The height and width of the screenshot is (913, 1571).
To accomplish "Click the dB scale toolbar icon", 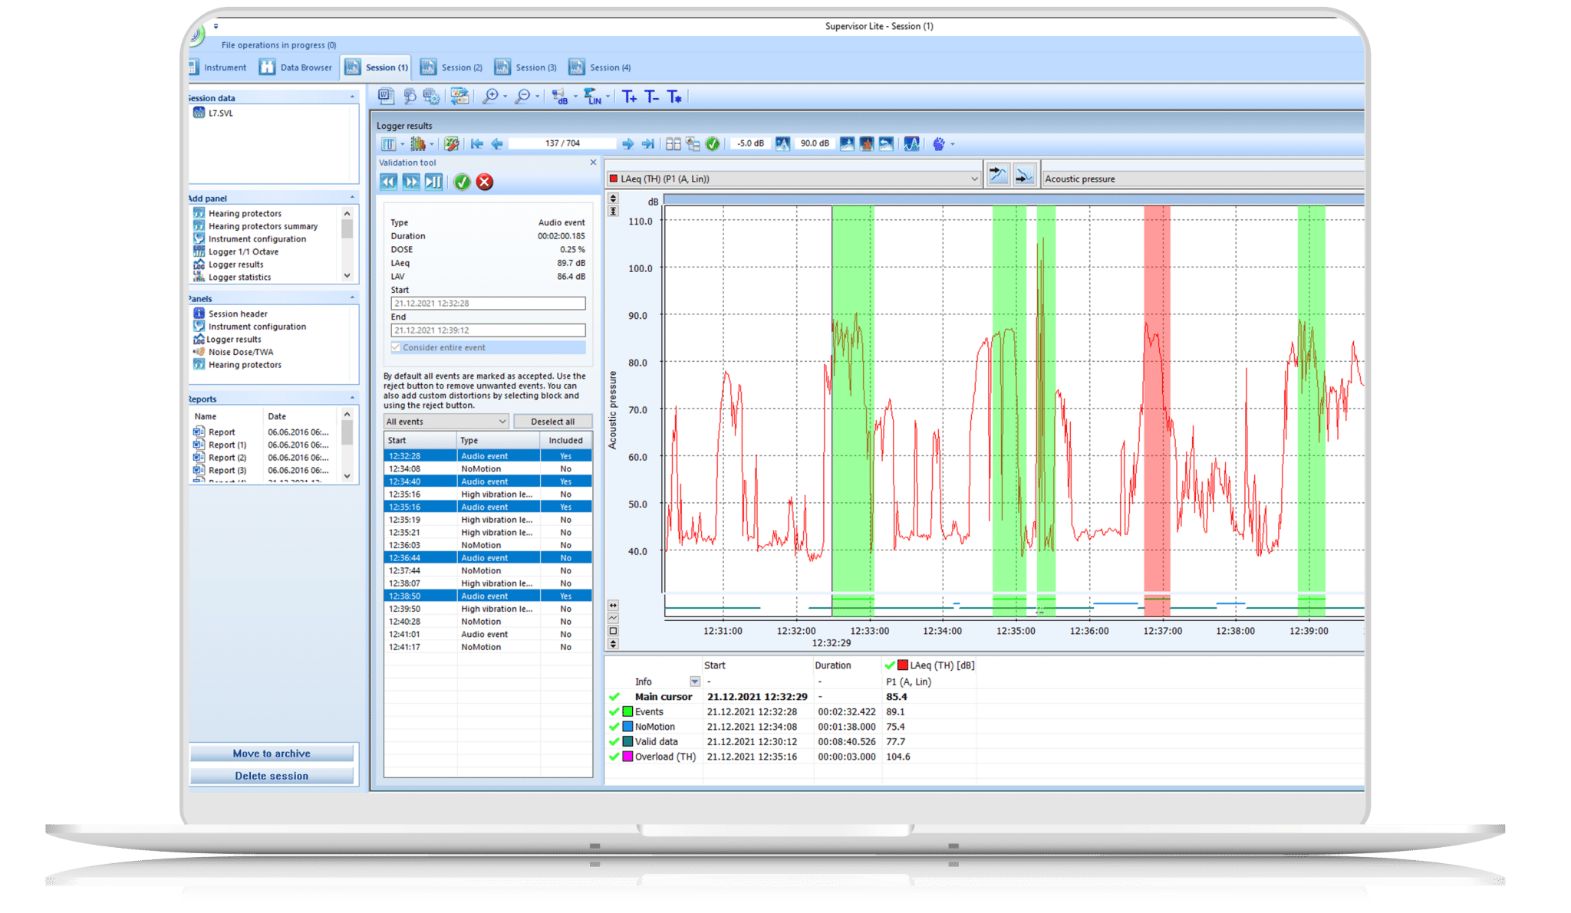I will click(560, 97).
